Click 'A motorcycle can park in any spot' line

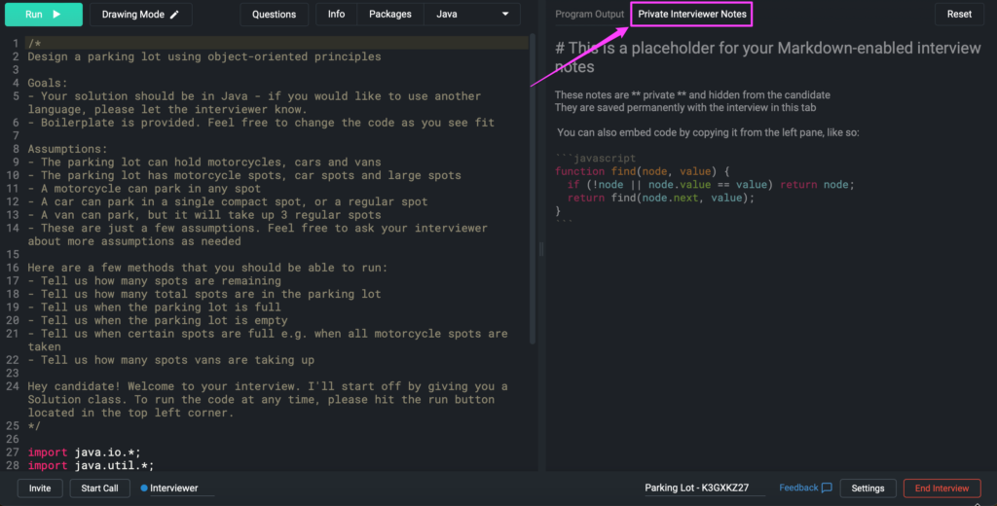[144, 188]
